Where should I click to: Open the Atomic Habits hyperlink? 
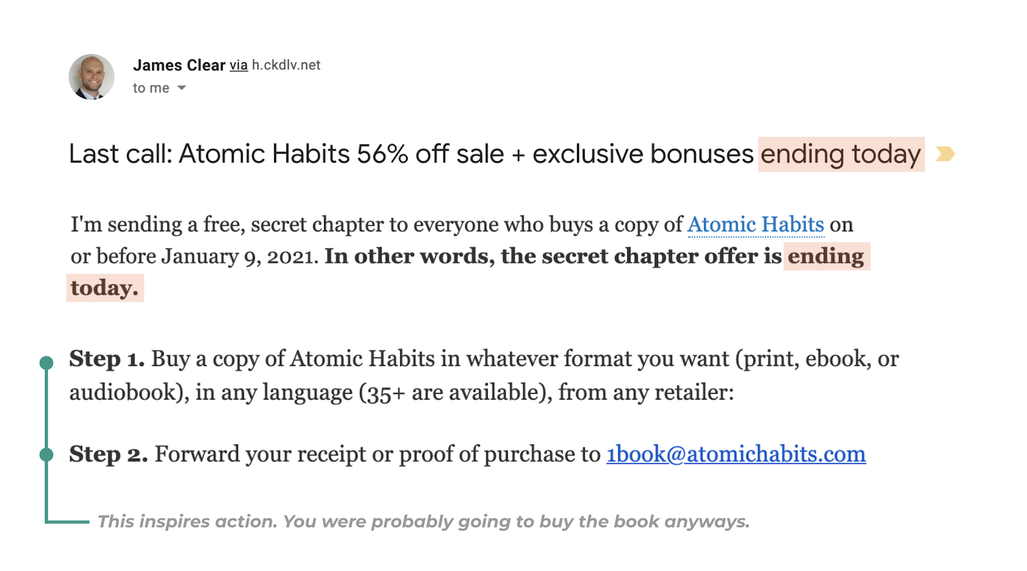click(755, 224)
